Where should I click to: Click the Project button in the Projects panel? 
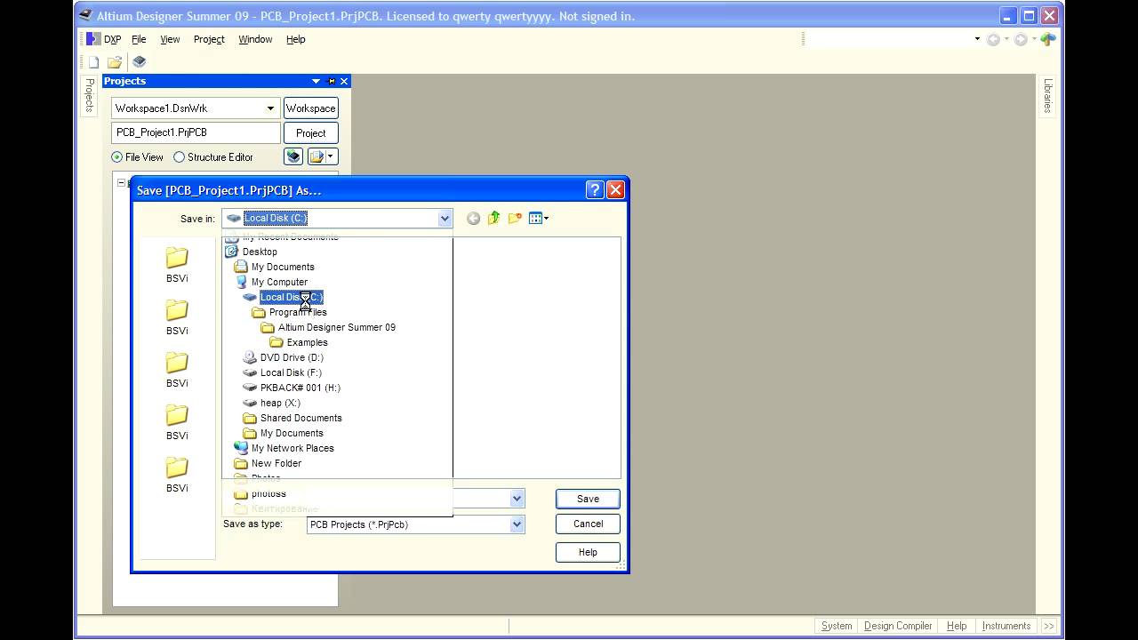(x=310, y=132)
